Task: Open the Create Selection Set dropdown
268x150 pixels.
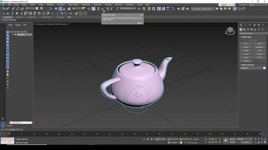Action: tap(128, 8)
